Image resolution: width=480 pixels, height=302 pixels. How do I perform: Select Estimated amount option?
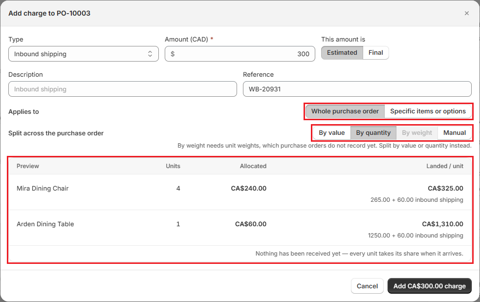[342, 53]
